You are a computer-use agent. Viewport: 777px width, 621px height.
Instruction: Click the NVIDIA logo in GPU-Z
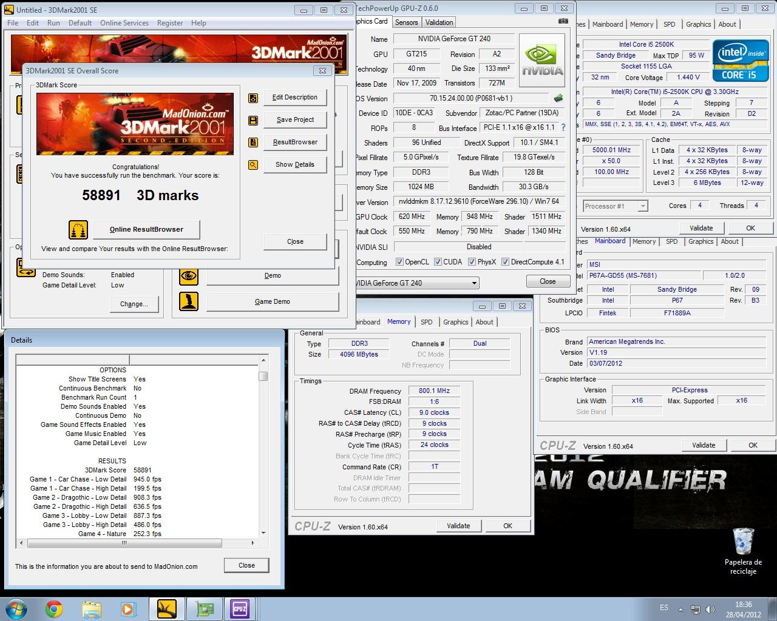(x=543, y=61)
